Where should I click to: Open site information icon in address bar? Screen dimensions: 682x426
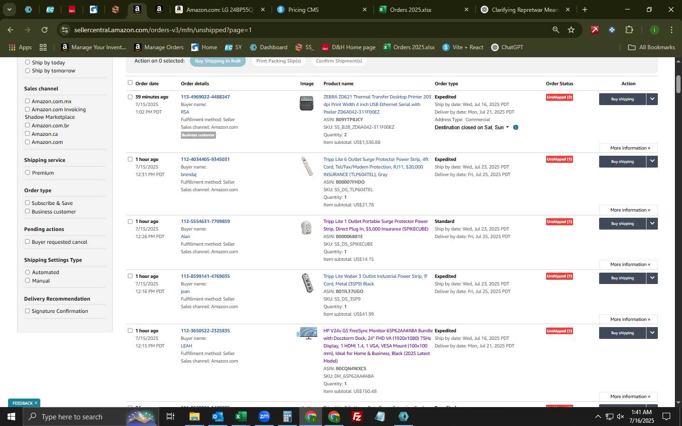coord(65,30)
